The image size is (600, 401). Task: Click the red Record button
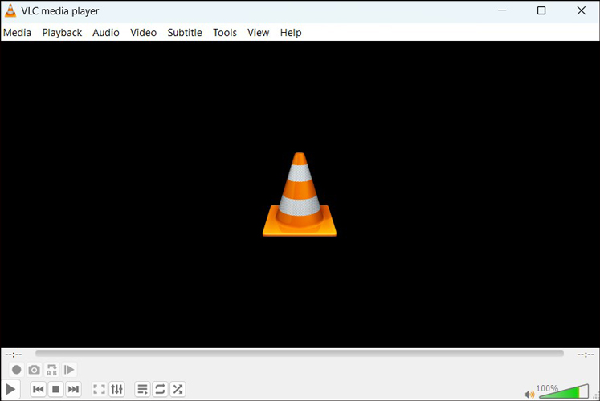point(16,370)
